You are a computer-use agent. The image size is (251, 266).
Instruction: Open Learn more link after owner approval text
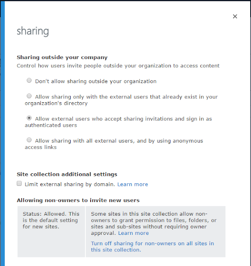(x=133, y=233)
